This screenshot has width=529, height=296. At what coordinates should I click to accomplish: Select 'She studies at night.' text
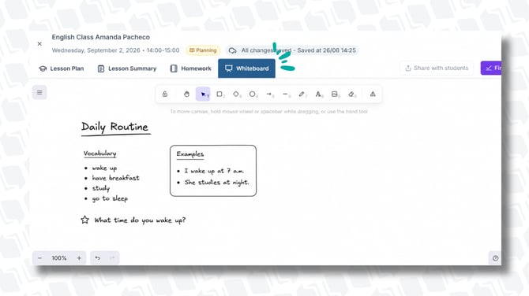[216, 183]
